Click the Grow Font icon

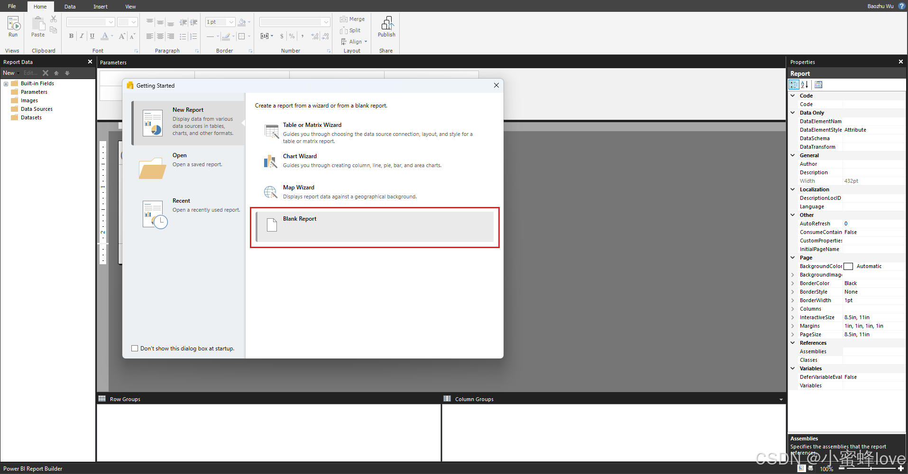coord(122,36)
